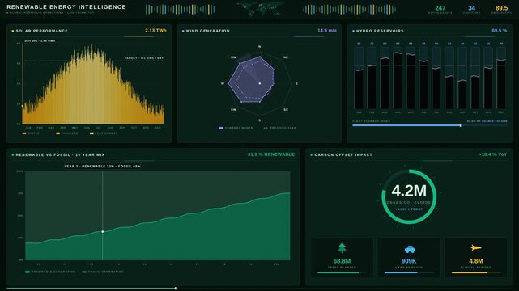Screen dimensions: 519x291
Task: Click the 4.8M flights avoided figure
Action: 476,261
